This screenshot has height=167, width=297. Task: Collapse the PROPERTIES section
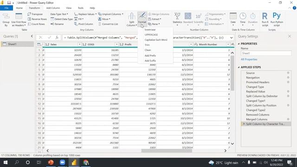[239, 44]
